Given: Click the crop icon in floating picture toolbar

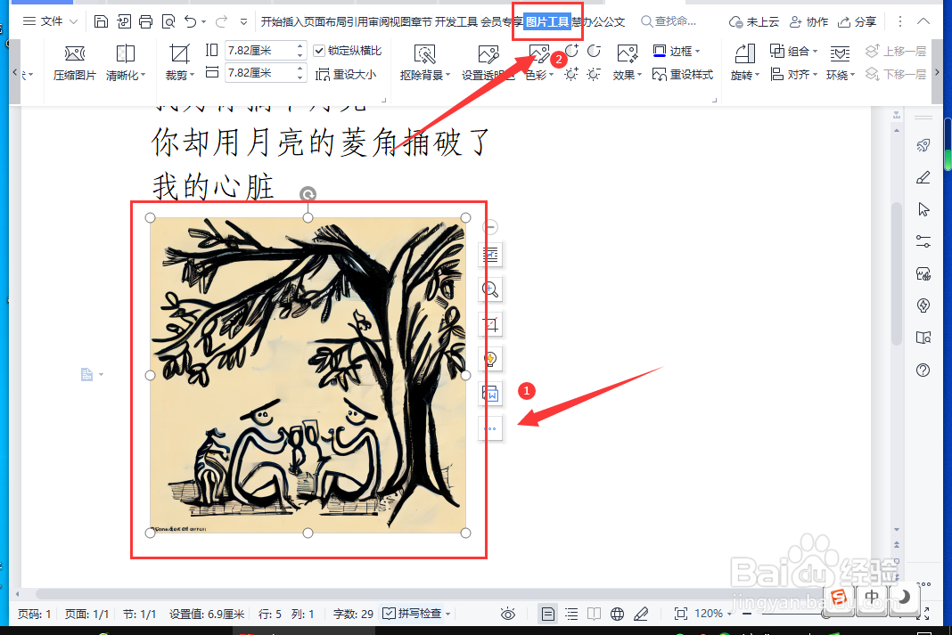Looking at the screenshot, I should pos(490,324).
